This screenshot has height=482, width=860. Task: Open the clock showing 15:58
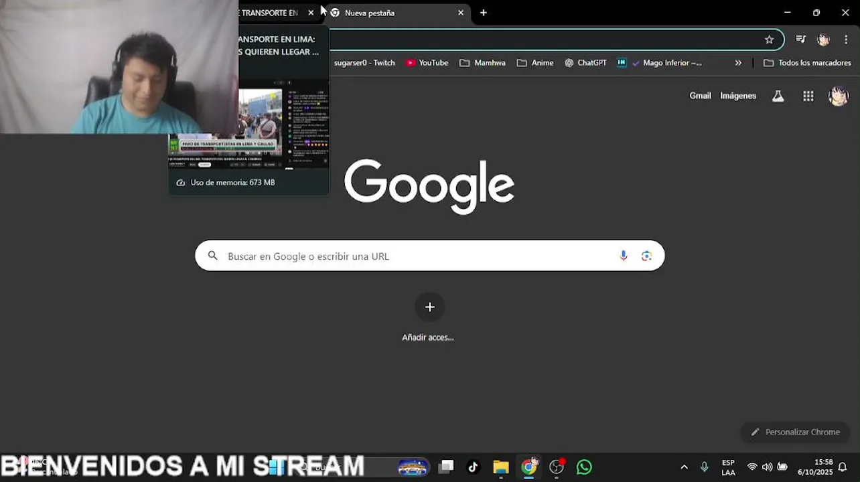pos(814,467)
